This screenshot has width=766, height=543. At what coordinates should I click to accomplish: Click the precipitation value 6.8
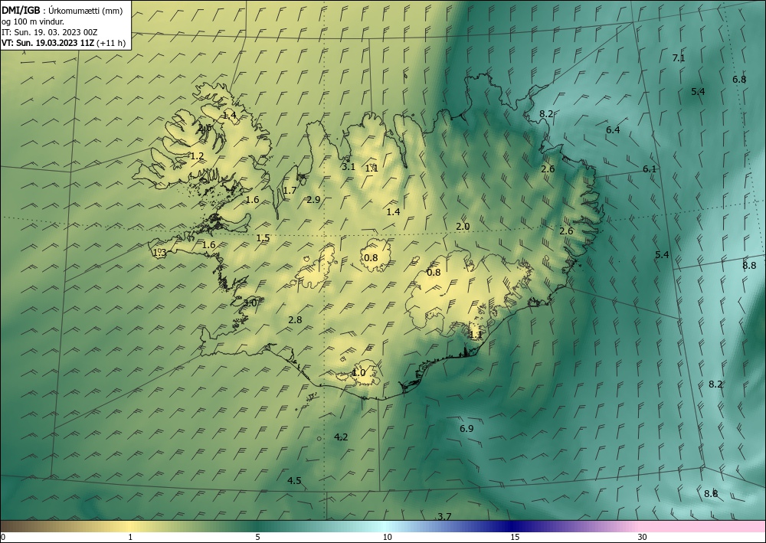point(739,79)
